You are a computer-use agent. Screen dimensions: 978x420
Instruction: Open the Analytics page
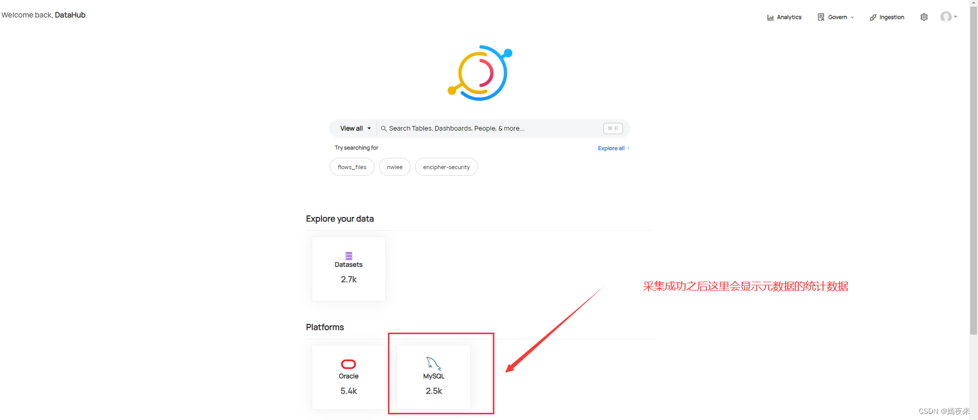[784, 17]
